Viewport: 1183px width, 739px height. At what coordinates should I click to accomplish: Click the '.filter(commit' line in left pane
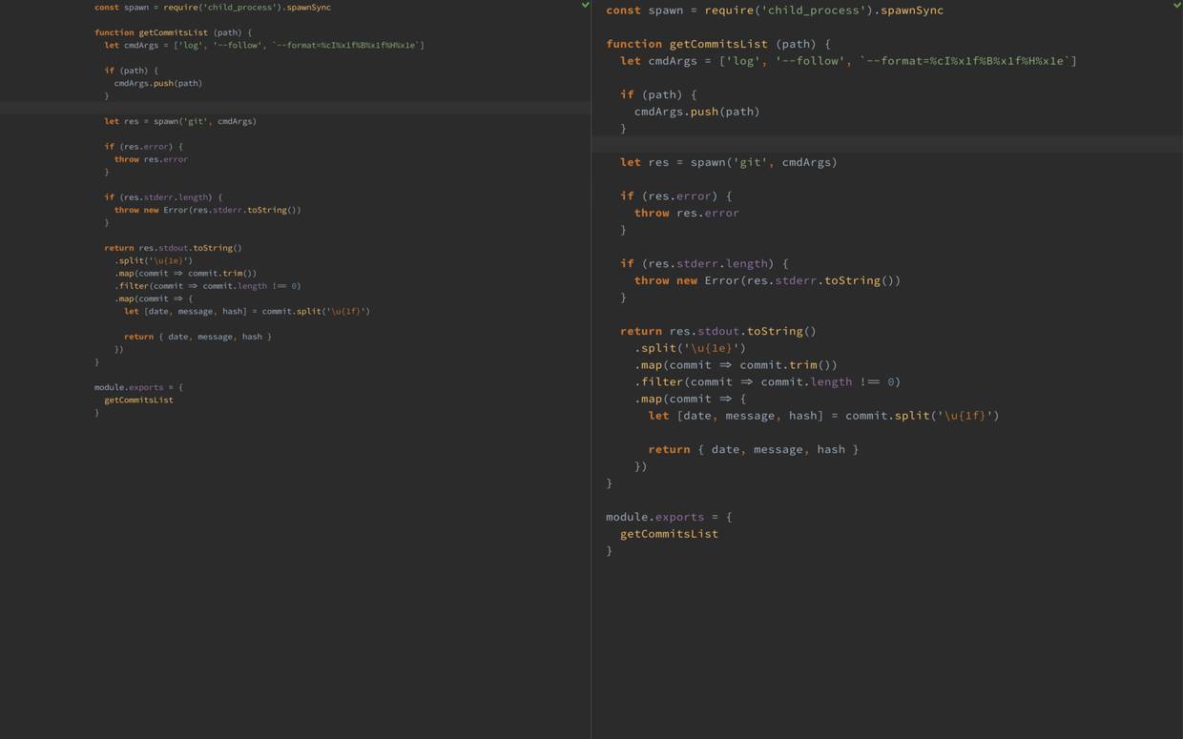pyautogui.click(x=208, y=286)
